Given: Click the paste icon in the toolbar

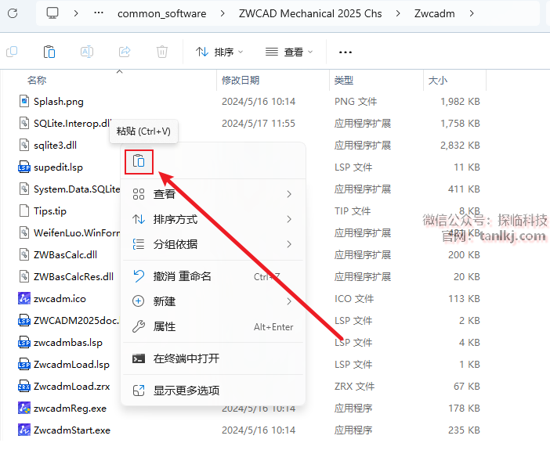Looking at the screenshot, I should pos(49,52).
